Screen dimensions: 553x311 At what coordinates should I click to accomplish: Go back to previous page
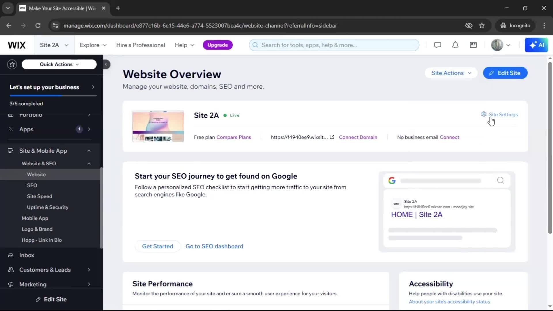tap(9, 25)
